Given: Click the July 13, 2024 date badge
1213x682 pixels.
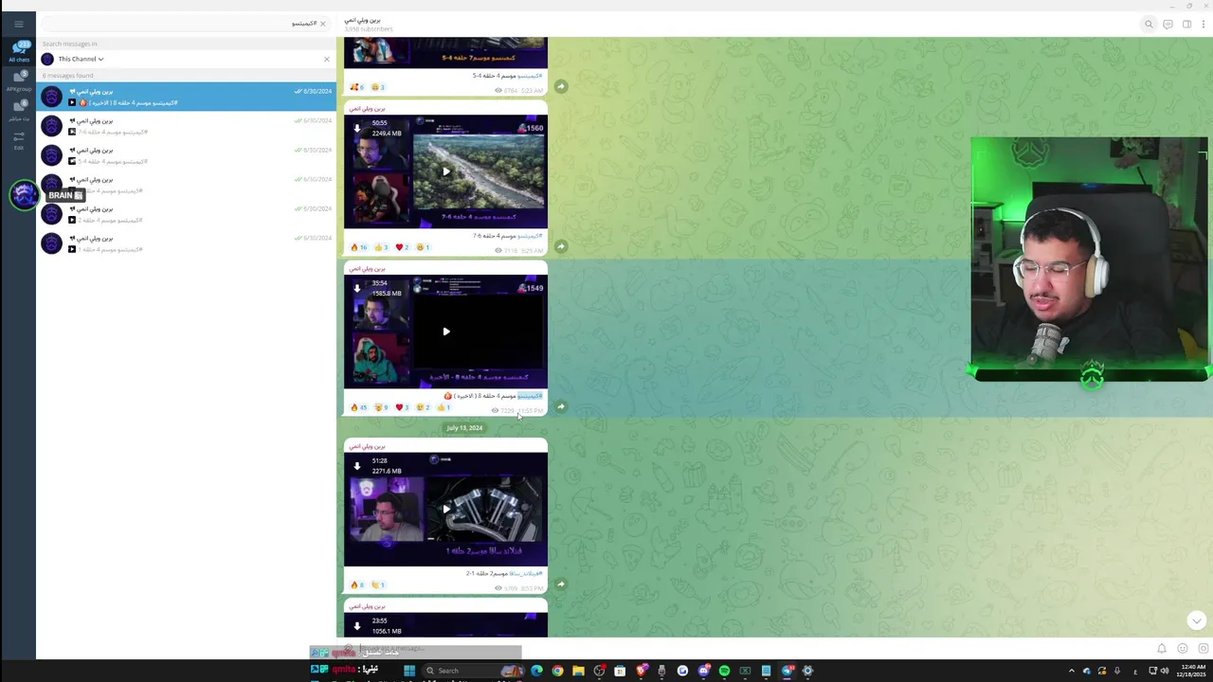Looking at the screenshot, I should point(464,427).
